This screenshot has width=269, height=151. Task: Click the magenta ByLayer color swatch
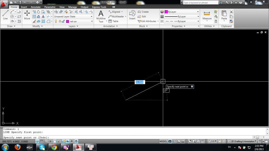166,12
